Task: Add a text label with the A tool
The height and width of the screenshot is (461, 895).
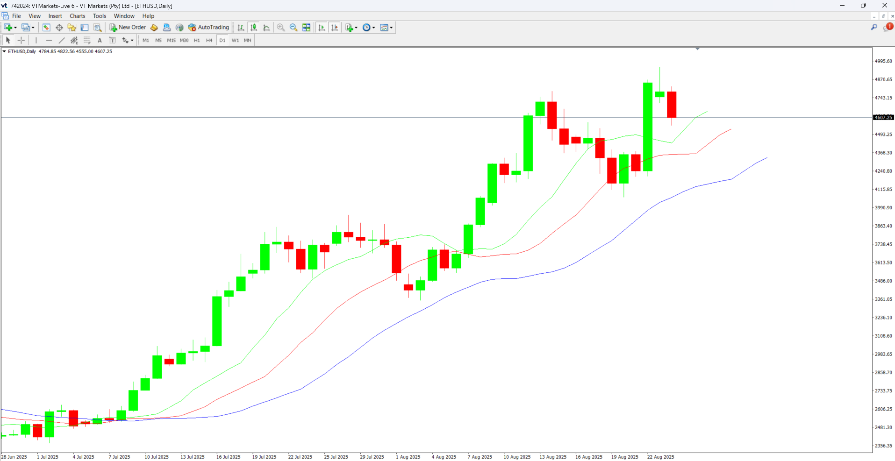Action: 100,40
